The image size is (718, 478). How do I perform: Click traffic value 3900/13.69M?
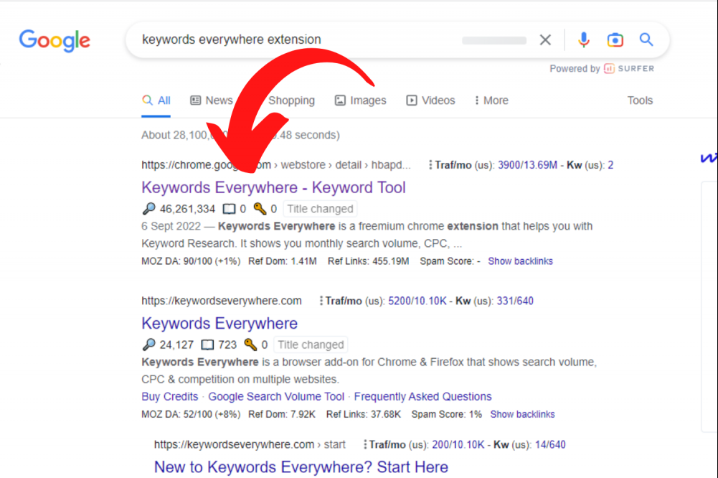tap(527, 165)
